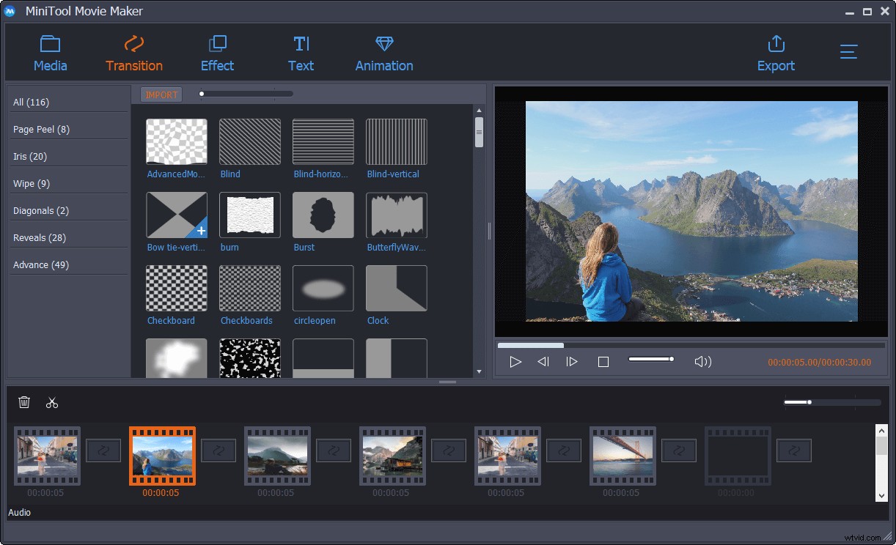
Task: Click the IMPORT button
Action: click(x=161, y=94)
